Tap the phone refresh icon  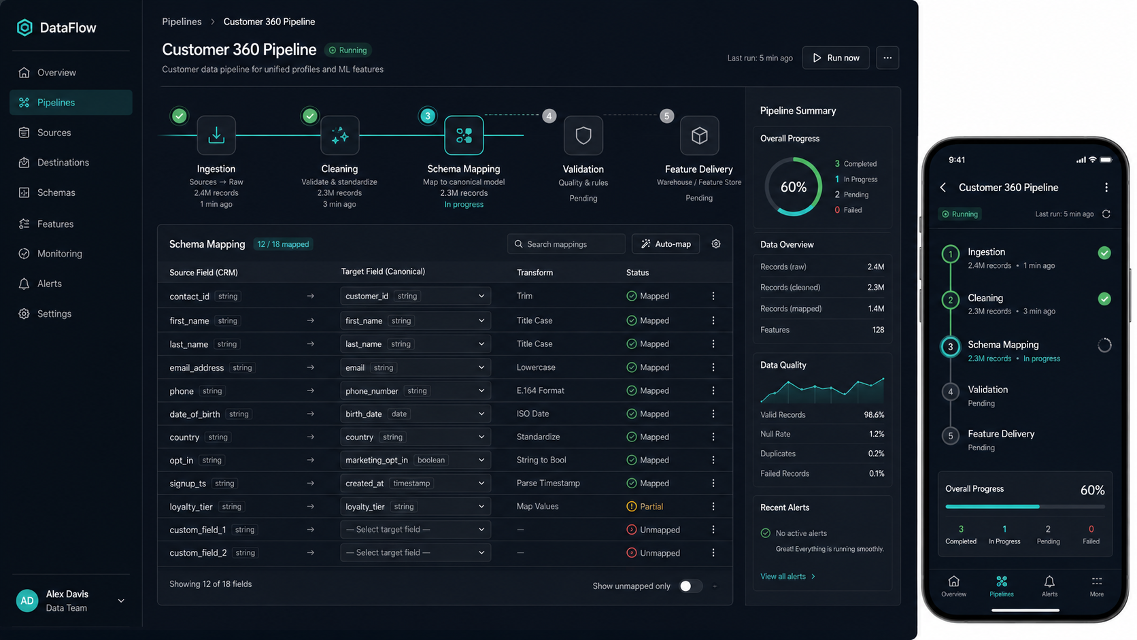pos(1106,214)
